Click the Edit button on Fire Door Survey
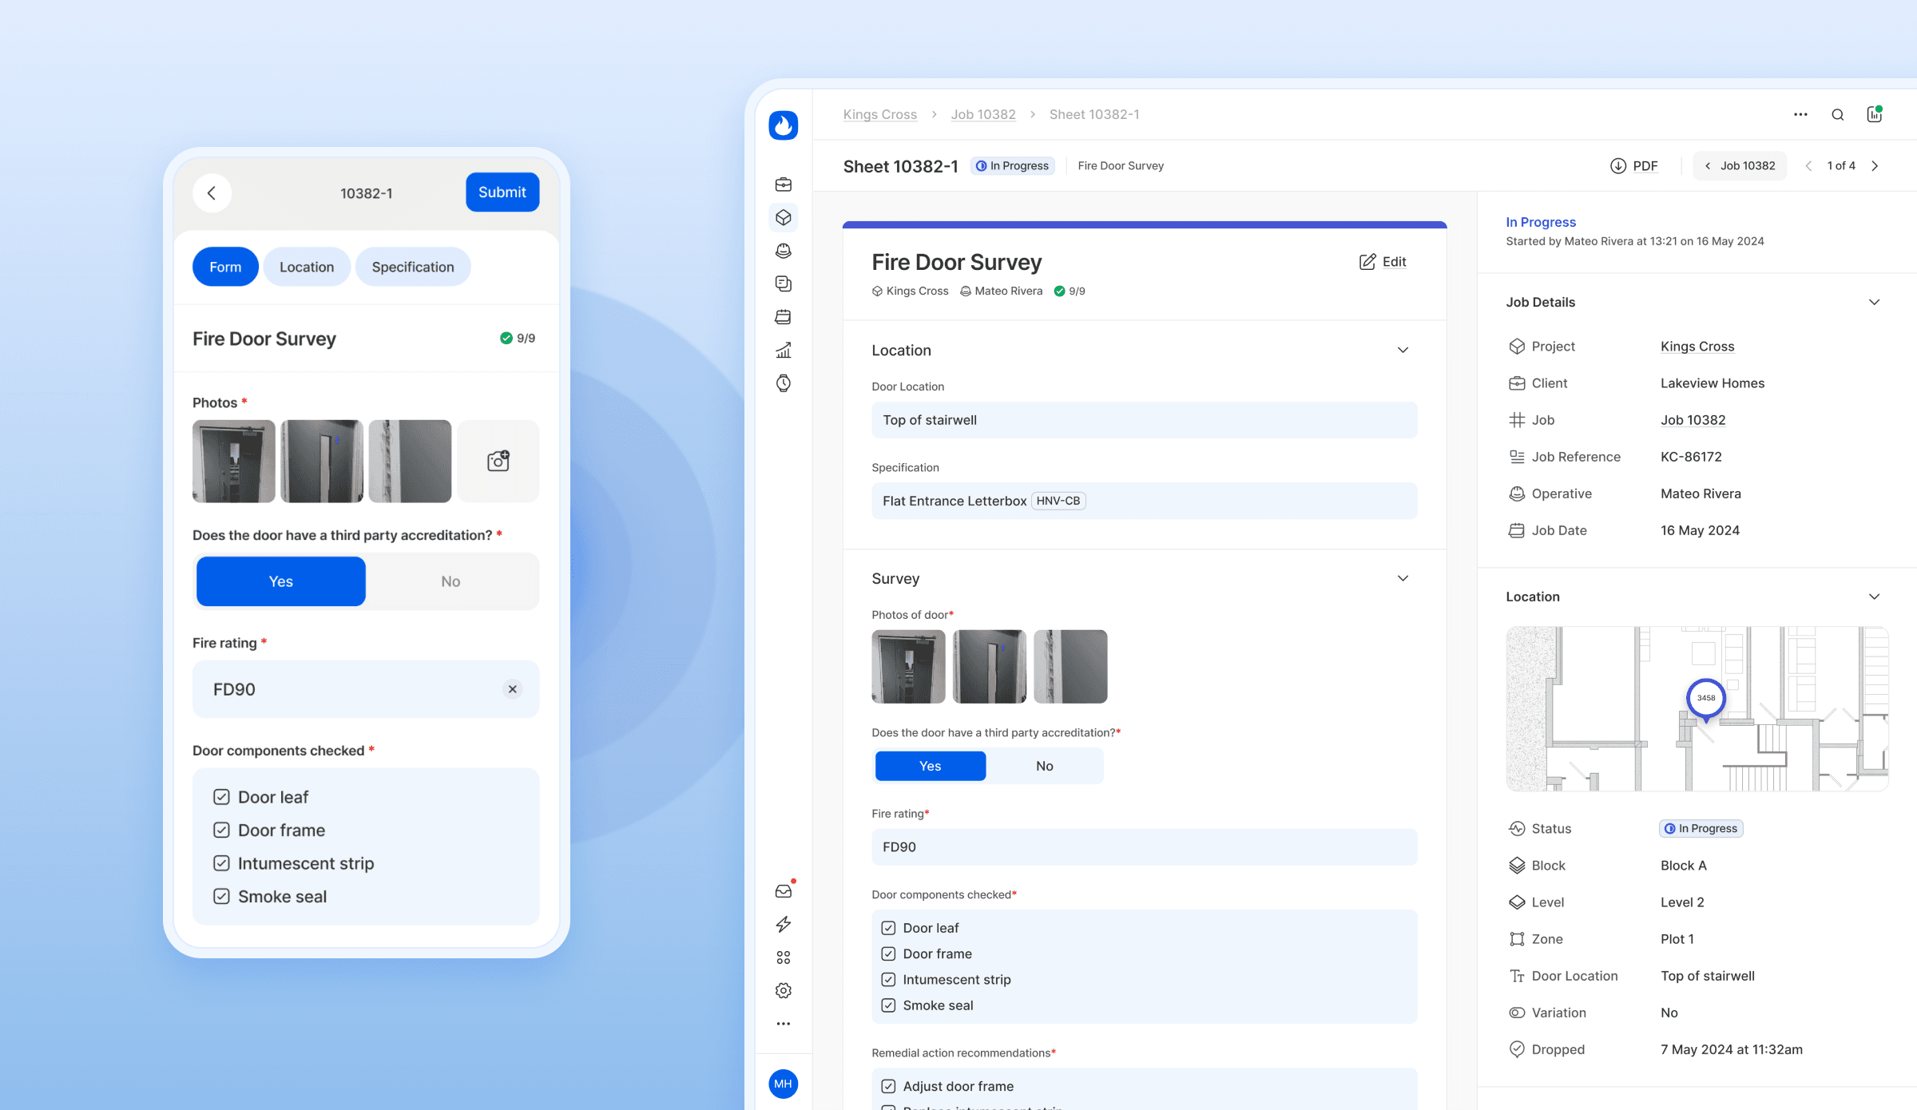1917x1110 pixels. pos(1382,262)
